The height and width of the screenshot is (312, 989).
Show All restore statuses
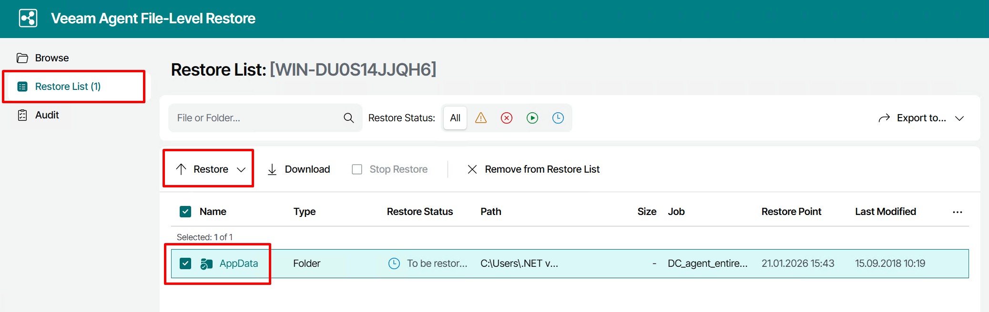455,118
